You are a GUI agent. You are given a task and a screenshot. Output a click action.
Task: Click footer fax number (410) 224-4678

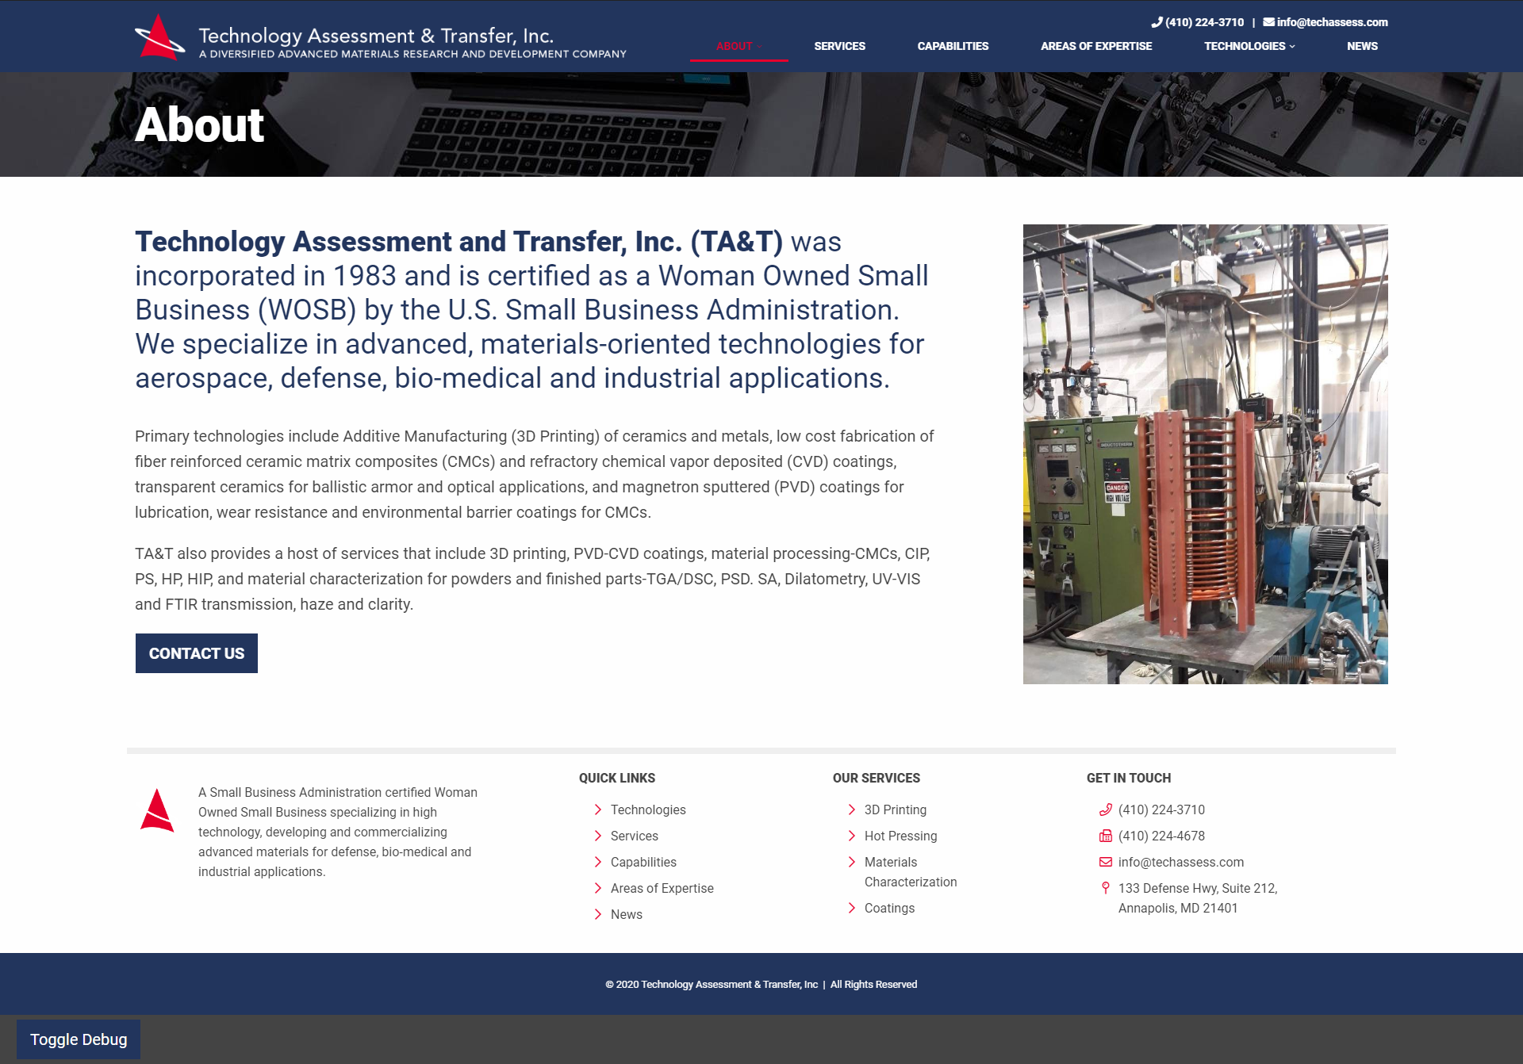(x=1161, y=836)
